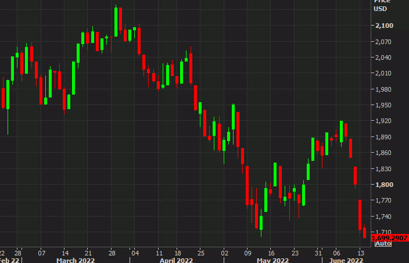Click the 14 date label in March
The height and width of the screenshot is (263, 409).
click(x=65, y=253)
